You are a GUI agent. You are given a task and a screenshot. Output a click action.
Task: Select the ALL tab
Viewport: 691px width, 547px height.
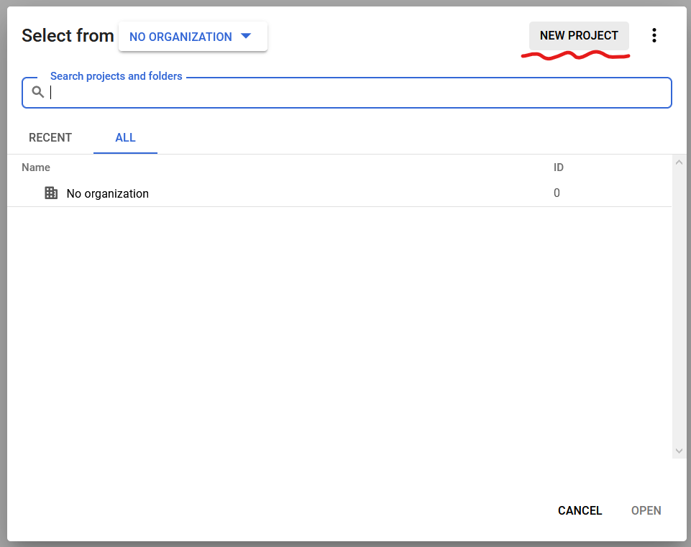coord(125,137)
